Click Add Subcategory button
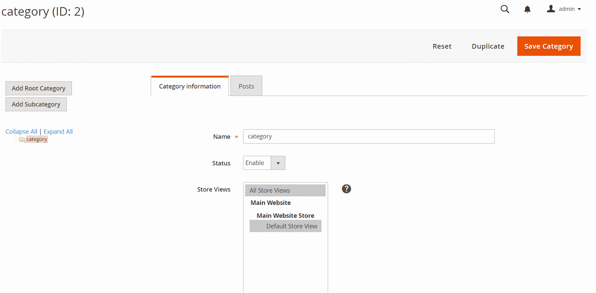Screen dimensions: 596x293 pos(36,104)
